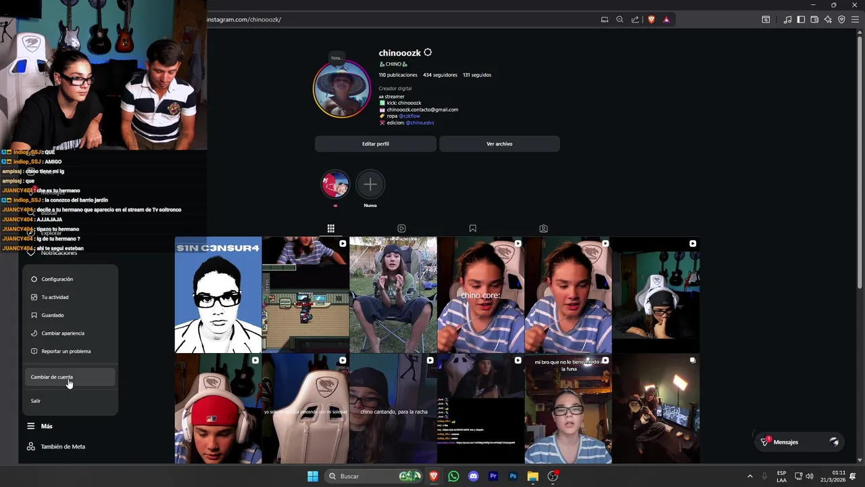Switch to the posts grid tab
The image size is (865, 487).
tap(330, 229)
